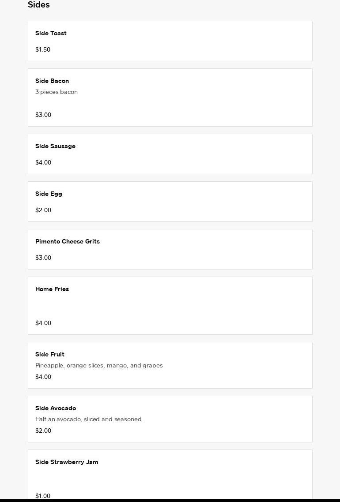The width and height of the screenshot is (340, 502).
Task: Click the $4.00 price of Side Sausage
Action: pyautogui.click(x=43, y=162)
